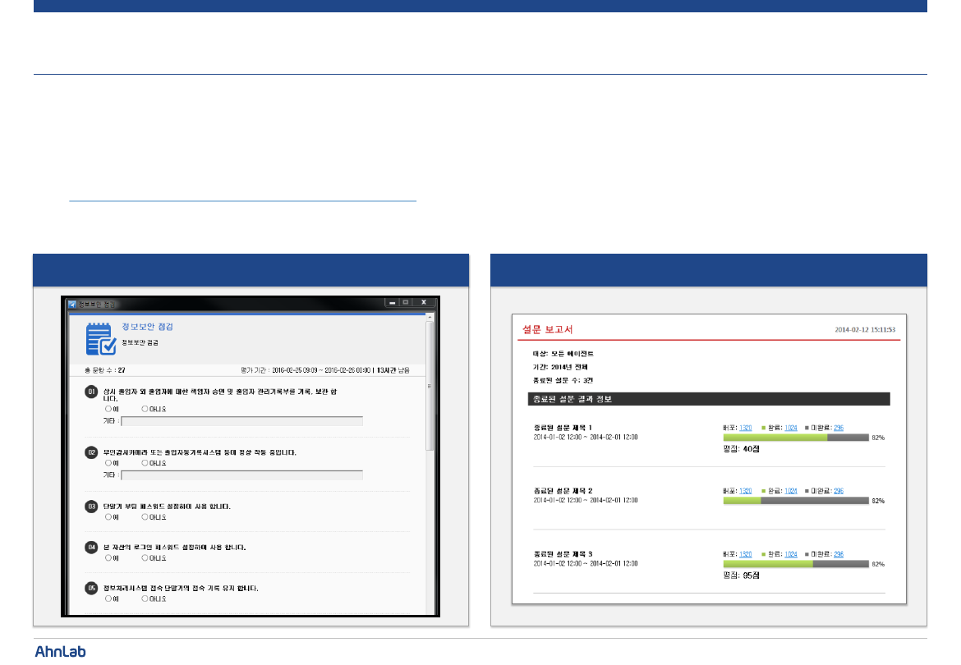Select '예' for question 01
The width and height of the screenshot is (961, 665).
108,408
